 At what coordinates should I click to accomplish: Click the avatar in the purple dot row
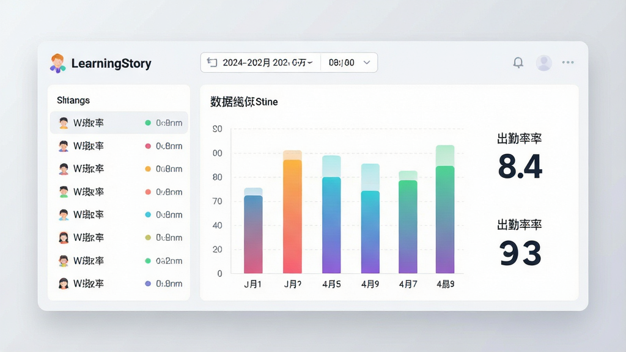pos(64,284)
